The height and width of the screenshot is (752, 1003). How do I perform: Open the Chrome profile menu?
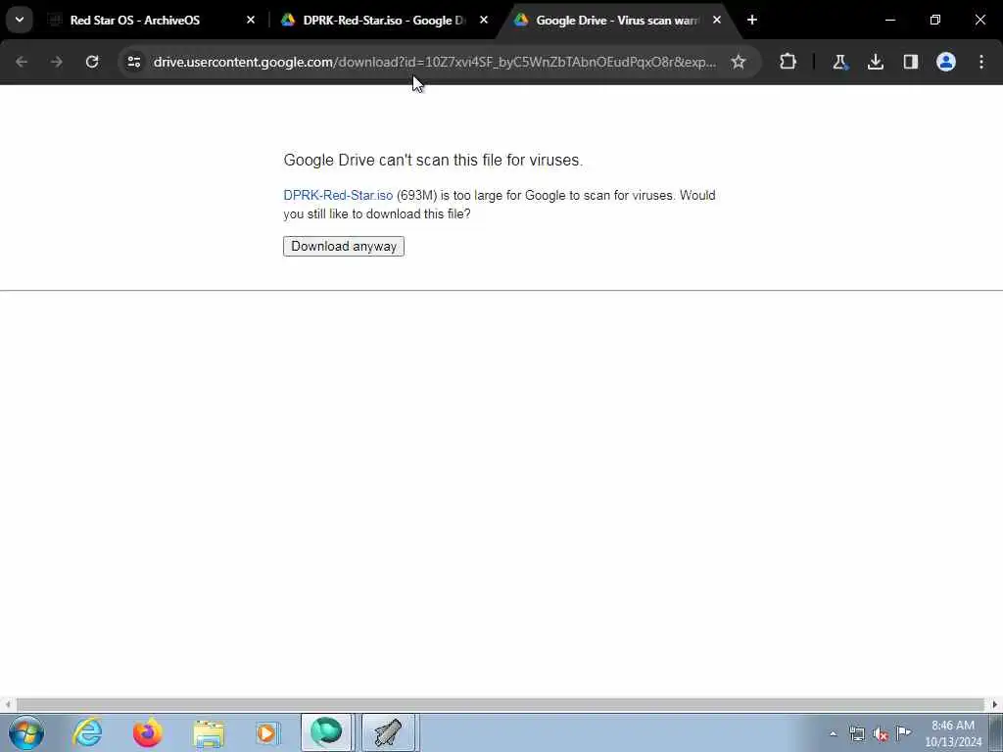[946, 62]
